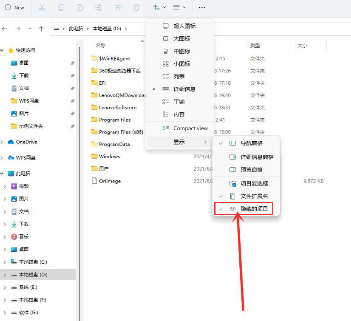
Task: Open the 显示 submenu
Action: [179, 142]
